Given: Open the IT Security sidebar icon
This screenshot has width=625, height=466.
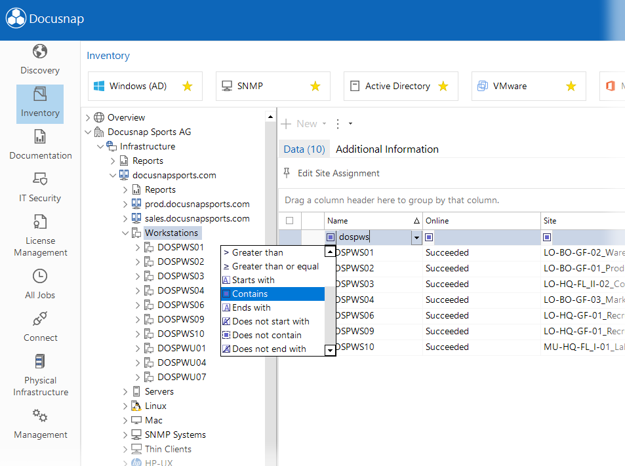Looking at the screenshot, I should coord(40,179).
